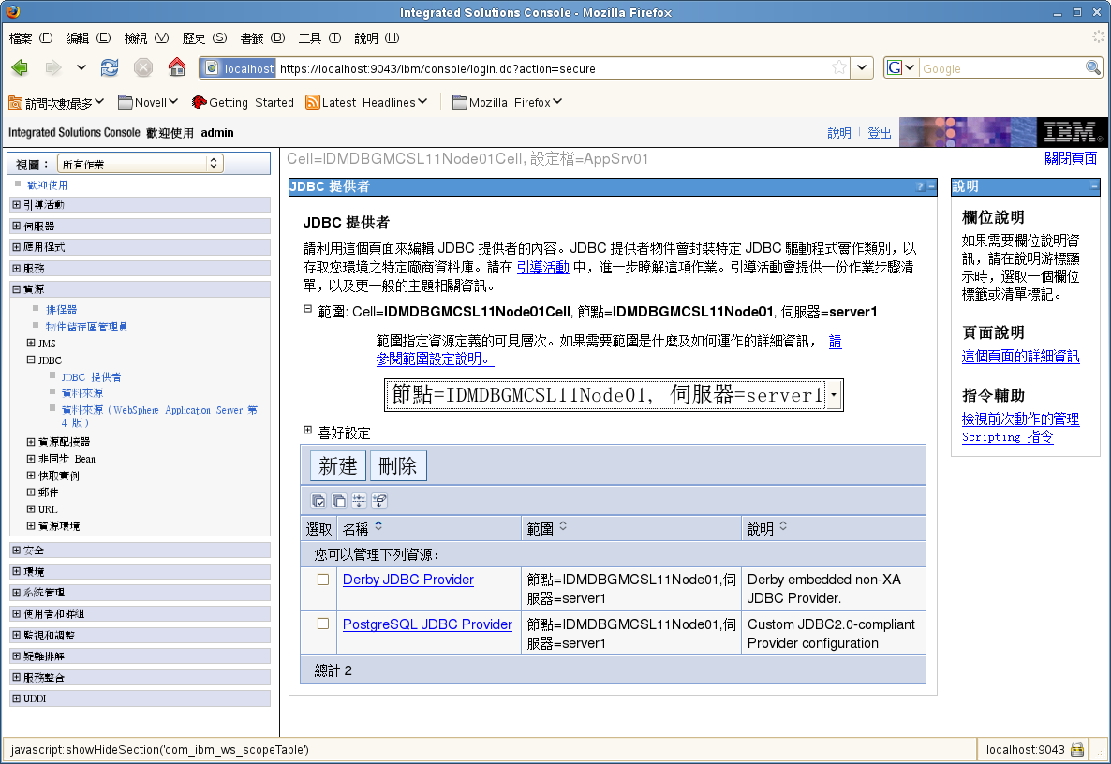
Task: Open the 書籤 menu
Action: tap(262, 38)
